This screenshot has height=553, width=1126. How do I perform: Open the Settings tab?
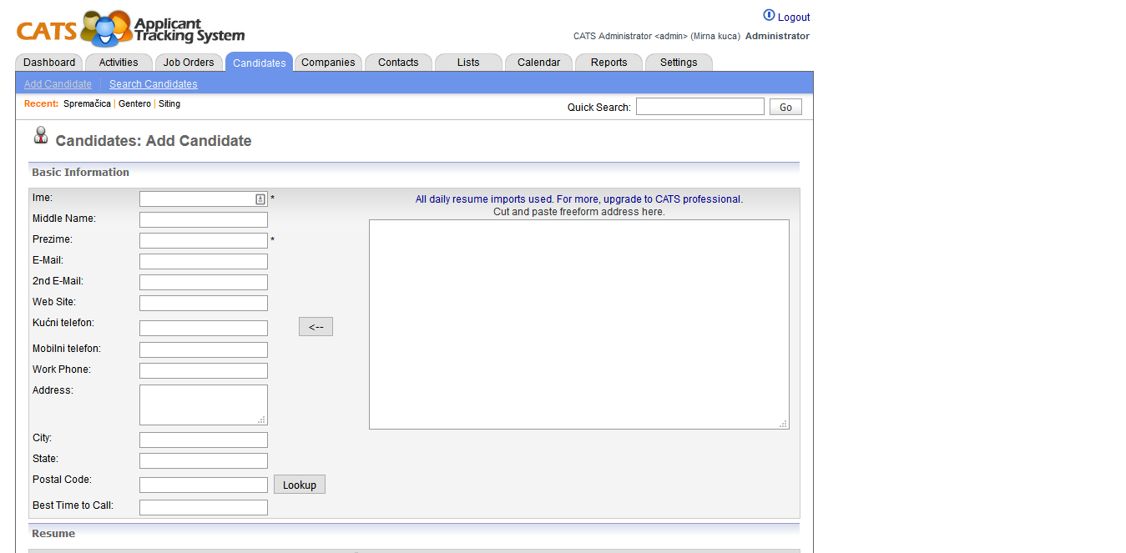(678, 62)
